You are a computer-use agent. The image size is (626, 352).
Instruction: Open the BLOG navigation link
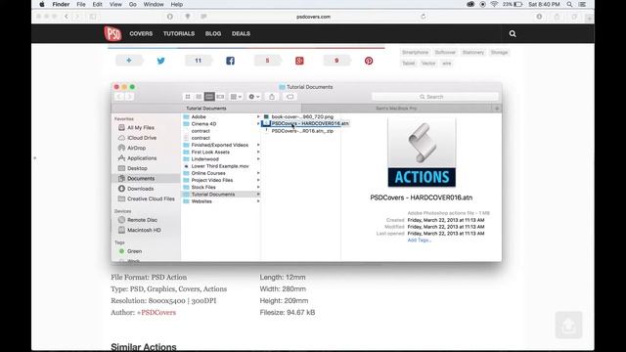click(x=213, y=33)
